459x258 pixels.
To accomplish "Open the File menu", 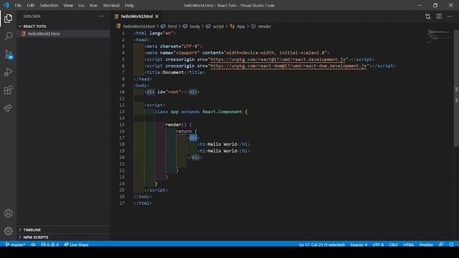I will click(x=18, y=5).
